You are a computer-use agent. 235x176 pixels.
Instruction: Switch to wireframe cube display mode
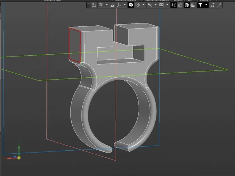138,5
